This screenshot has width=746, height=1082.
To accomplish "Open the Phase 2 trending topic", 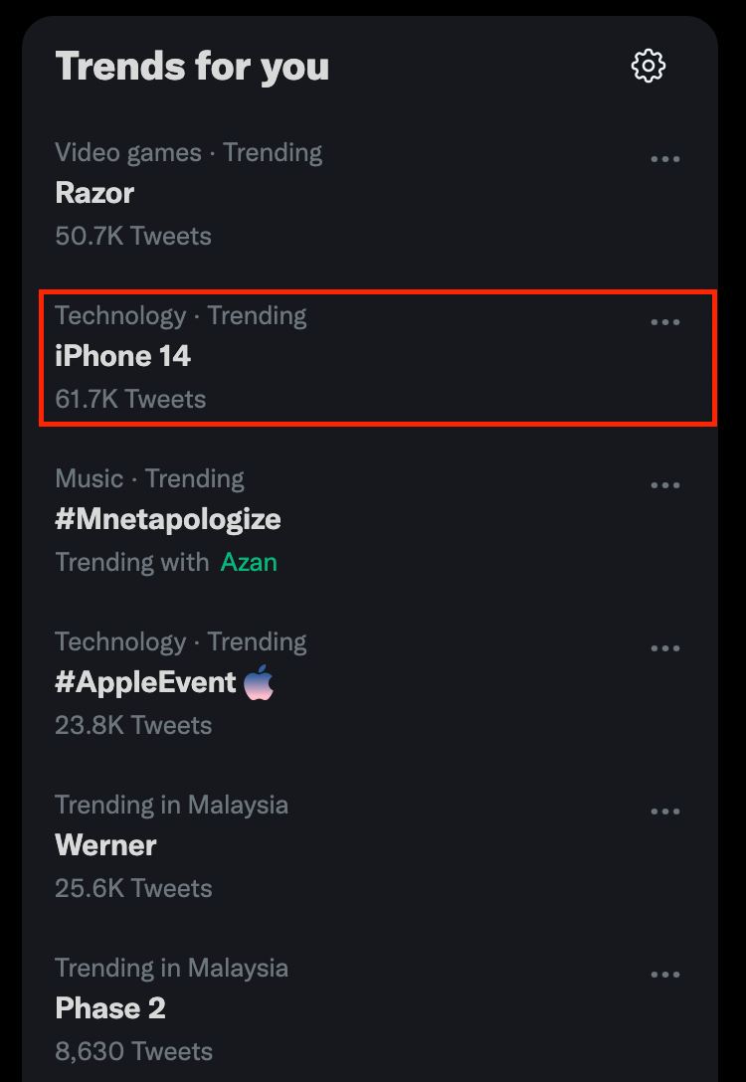I will click(x=110, y=1008).
